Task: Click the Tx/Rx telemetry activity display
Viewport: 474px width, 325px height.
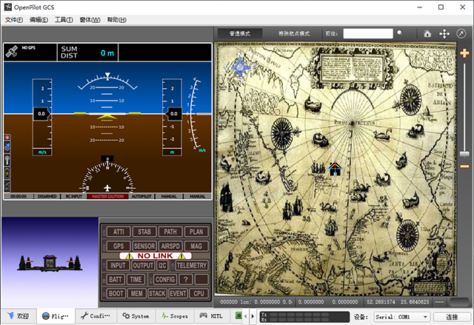Action: pyautogui.click(x=304, y=317)
